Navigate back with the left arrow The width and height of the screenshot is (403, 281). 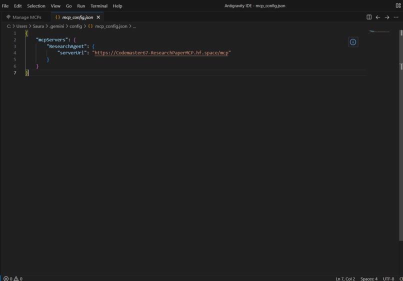point(378,17)
